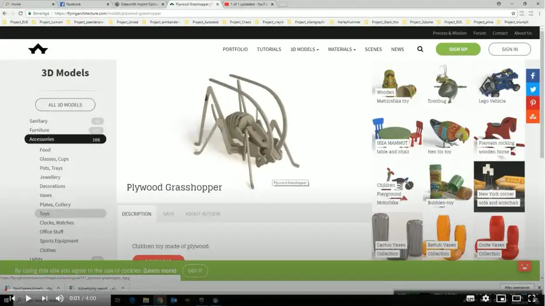The image size is (545, 306).
Task: Click the SIGN IN button
Action: (510, 49)
